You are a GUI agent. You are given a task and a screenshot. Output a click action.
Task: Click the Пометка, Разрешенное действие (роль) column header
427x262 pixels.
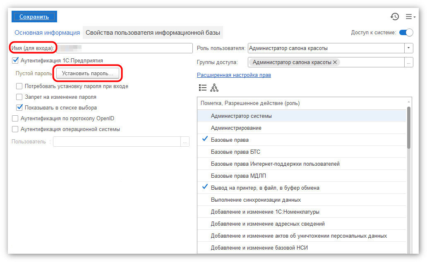[x=302, y=103]
